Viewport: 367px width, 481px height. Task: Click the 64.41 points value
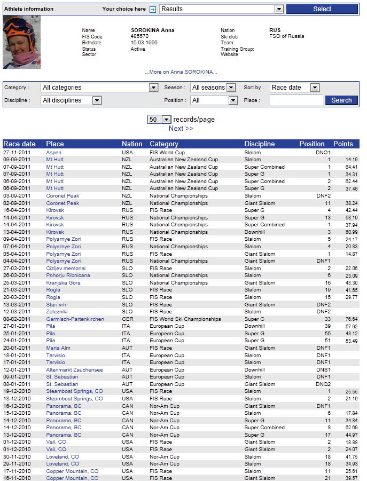click(352, 167)
